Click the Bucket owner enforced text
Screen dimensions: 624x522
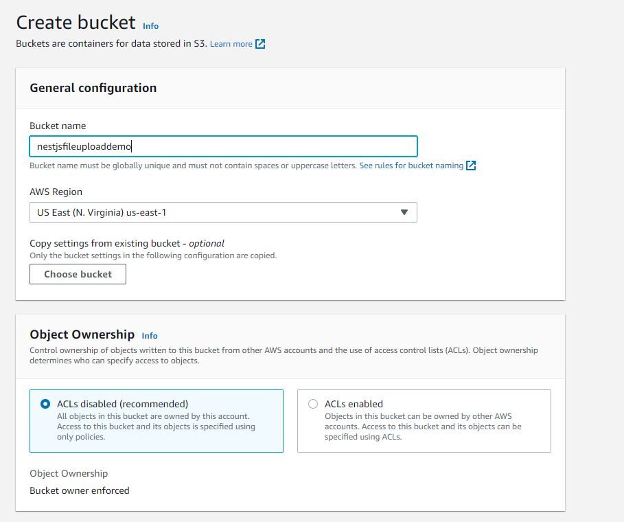(80, 490)
